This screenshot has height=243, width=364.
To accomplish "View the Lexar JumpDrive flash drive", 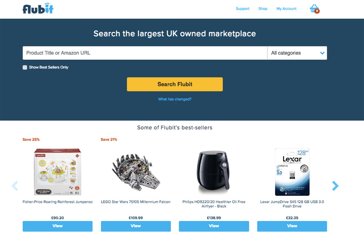I will tap(292, 226).
